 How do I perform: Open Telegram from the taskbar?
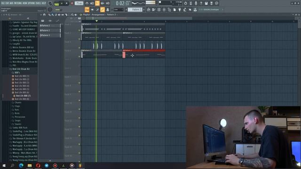47,165
